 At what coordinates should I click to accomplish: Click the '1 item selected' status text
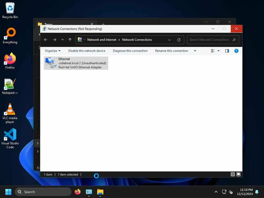click(68, 175)
